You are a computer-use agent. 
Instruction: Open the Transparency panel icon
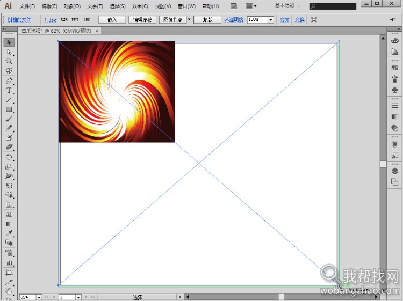click(x=394, y=128)
